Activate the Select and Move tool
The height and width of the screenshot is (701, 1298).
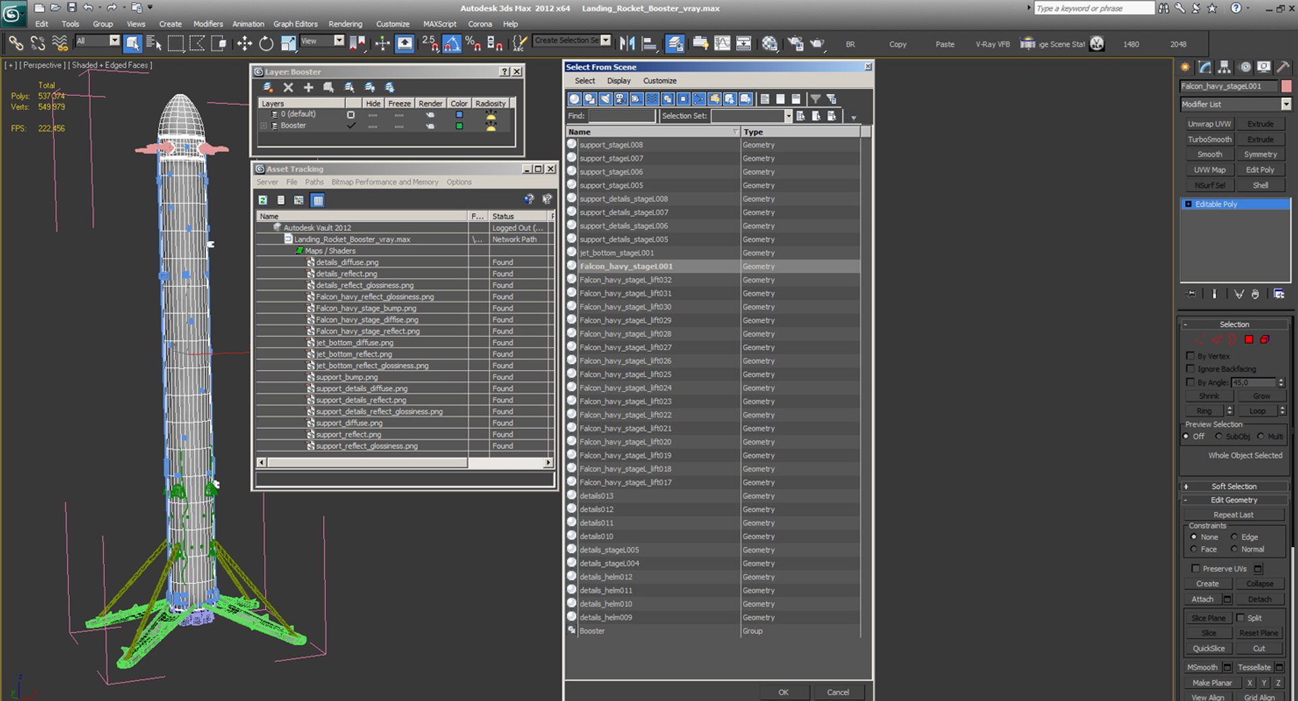pyautogui.click(x=244, y=44)
